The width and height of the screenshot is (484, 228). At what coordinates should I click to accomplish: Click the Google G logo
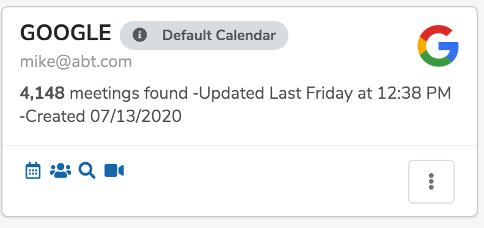(438, 46)
